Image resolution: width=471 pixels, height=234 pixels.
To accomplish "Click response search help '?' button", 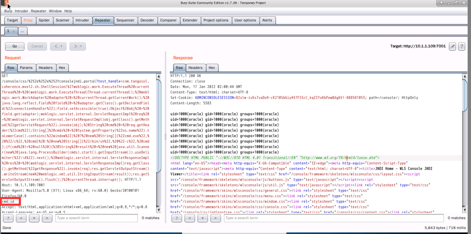I will [x=177, y=218].
